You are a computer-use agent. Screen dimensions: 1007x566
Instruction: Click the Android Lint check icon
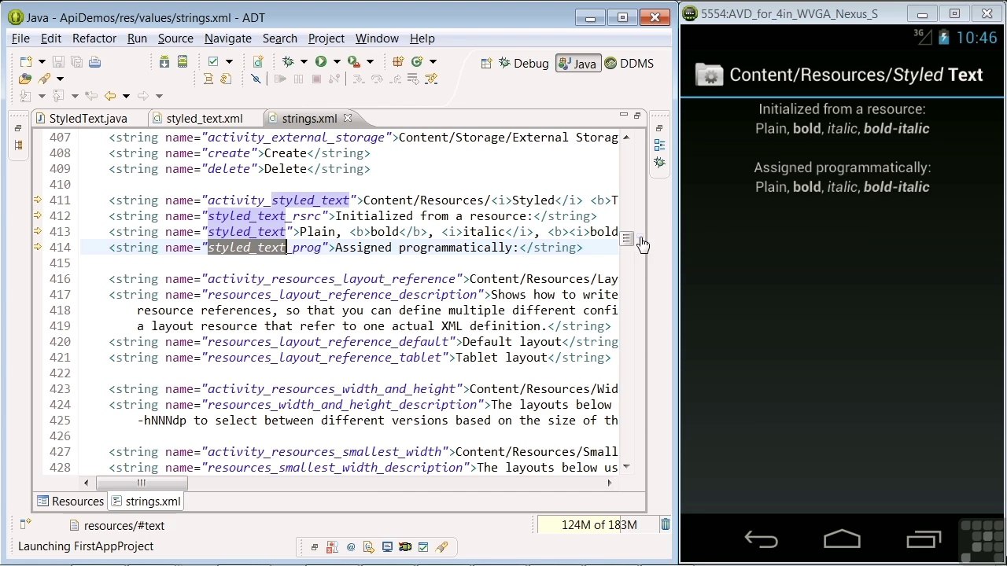pyautogui.click(x=213, y=61)
